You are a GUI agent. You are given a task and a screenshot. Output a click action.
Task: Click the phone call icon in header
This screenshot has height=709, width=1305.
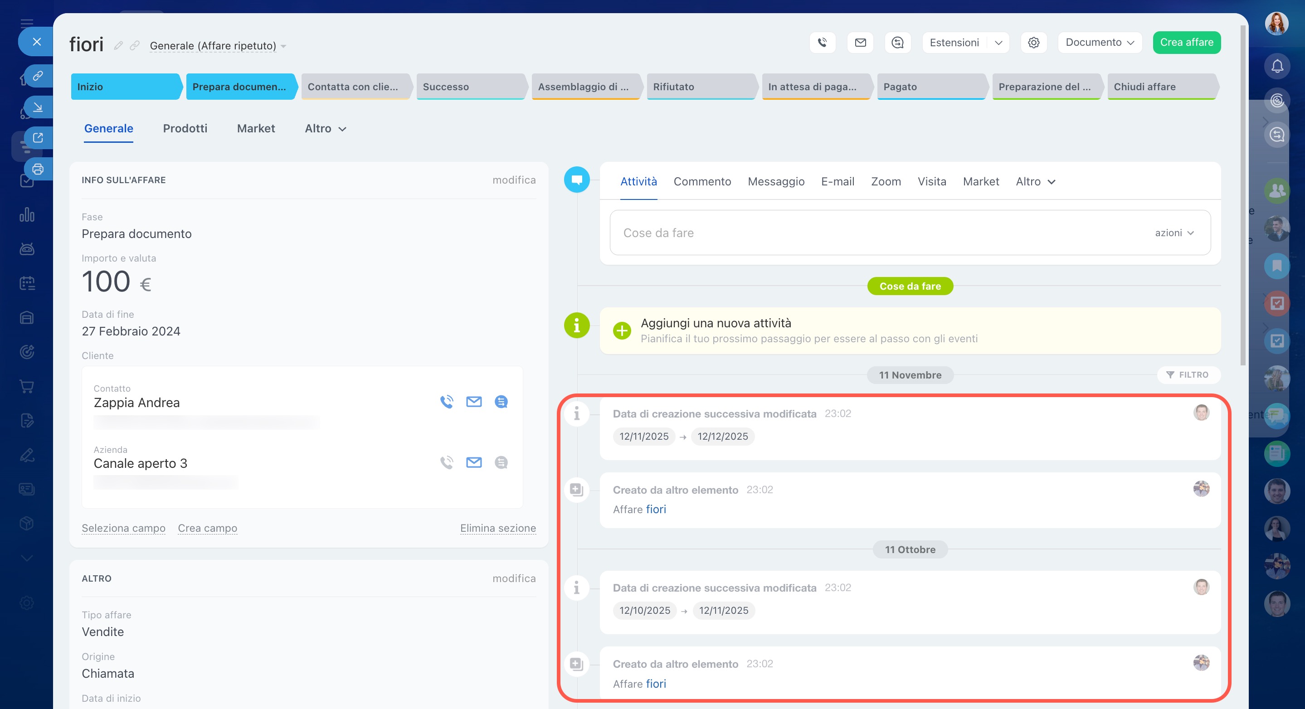[x=822, y=43]
